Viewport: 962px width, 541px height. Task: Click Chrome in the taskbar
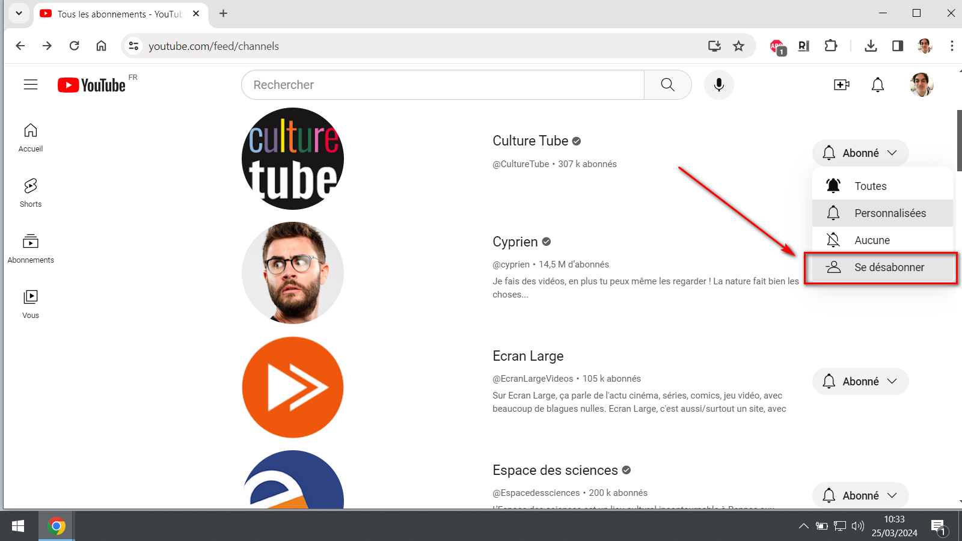(57, 526)
